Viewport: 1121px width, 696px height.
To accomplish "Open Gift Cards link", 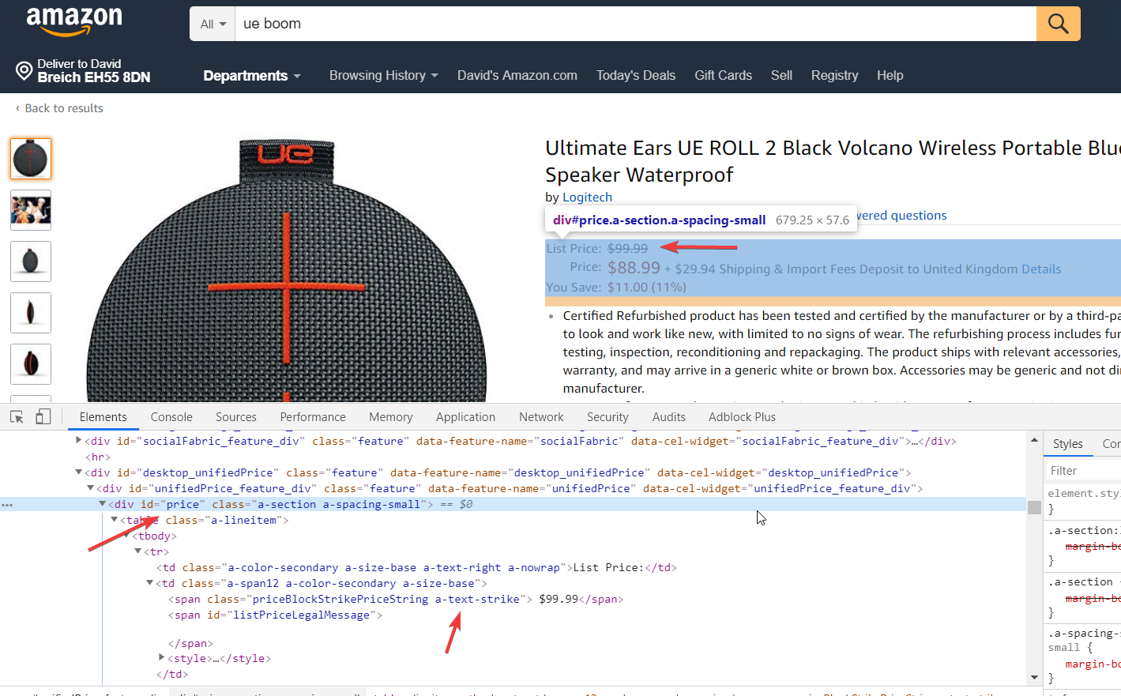I will pyautogui.click(x=724, y=76).
